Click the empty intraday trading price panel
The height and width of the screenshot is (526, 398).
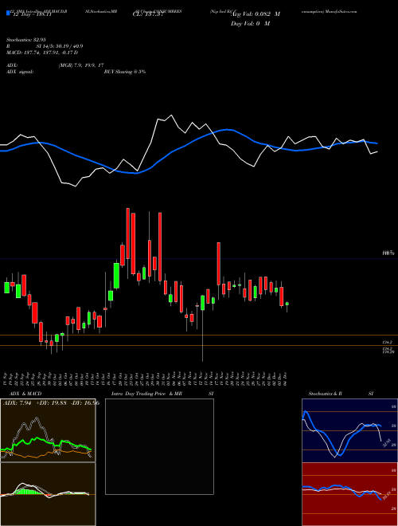159,446
